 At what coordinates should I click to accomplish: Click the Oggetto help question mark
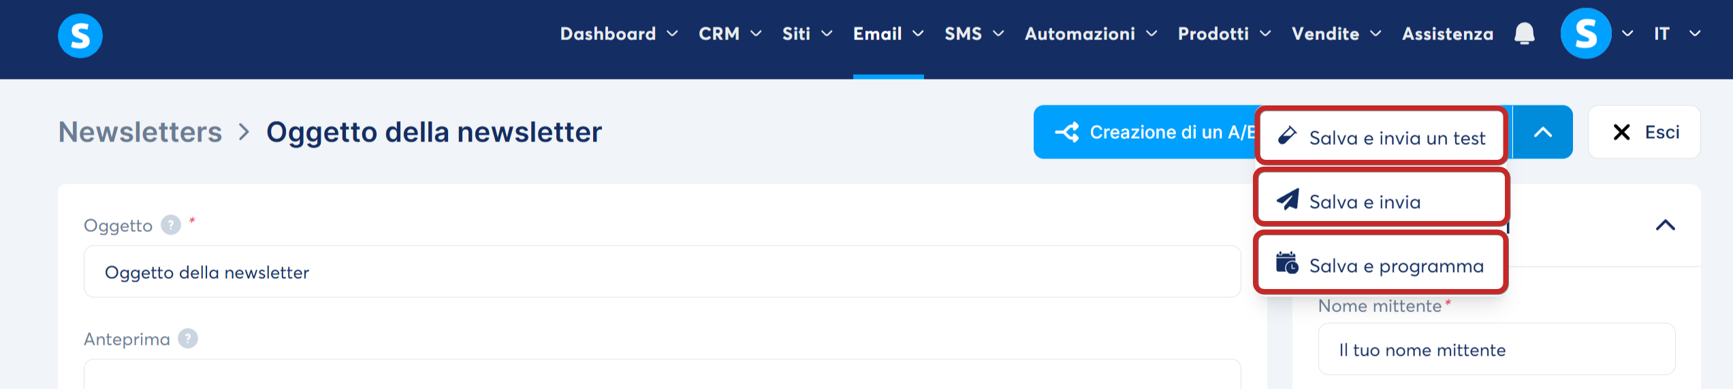171,224
